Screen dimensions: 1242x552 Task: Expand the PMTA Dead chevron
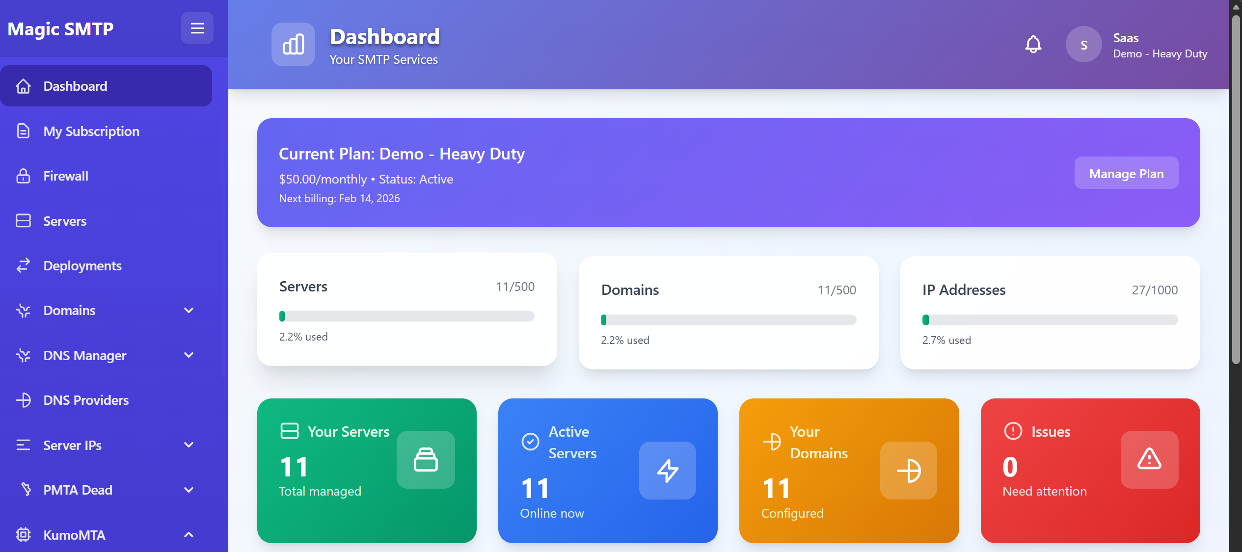click(x=189, y=490)
